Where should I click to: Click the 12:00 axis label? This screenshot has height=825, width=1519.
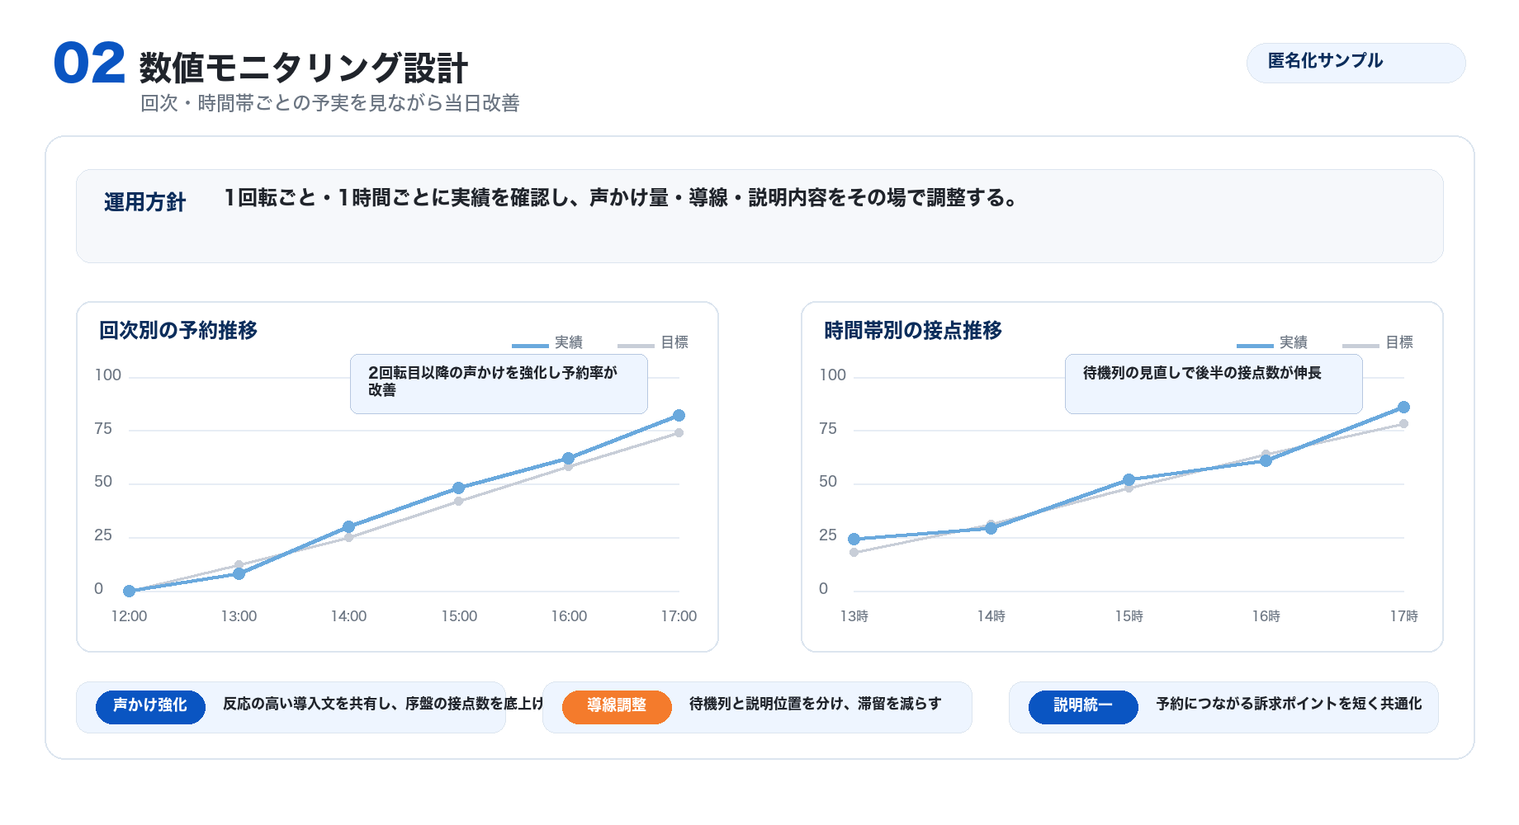(x=129, y=616)
